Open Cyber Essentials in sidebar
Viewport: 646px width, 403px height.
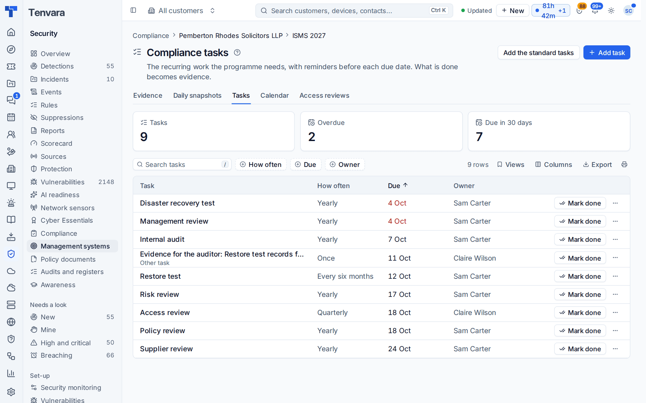72,220
